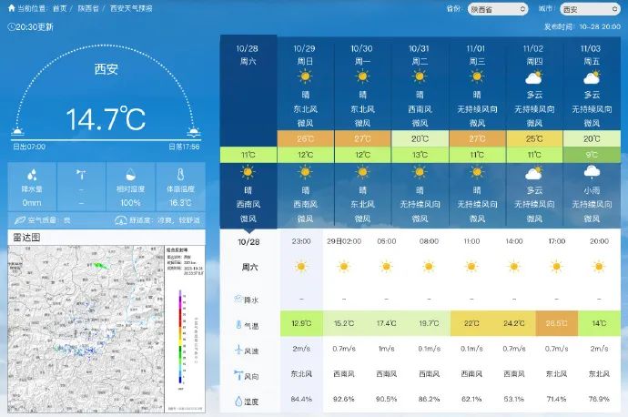This screenshot has height=417, width=628.
Task: Open the 城市 city dropdown showing 西安
Action: [581, 9]
